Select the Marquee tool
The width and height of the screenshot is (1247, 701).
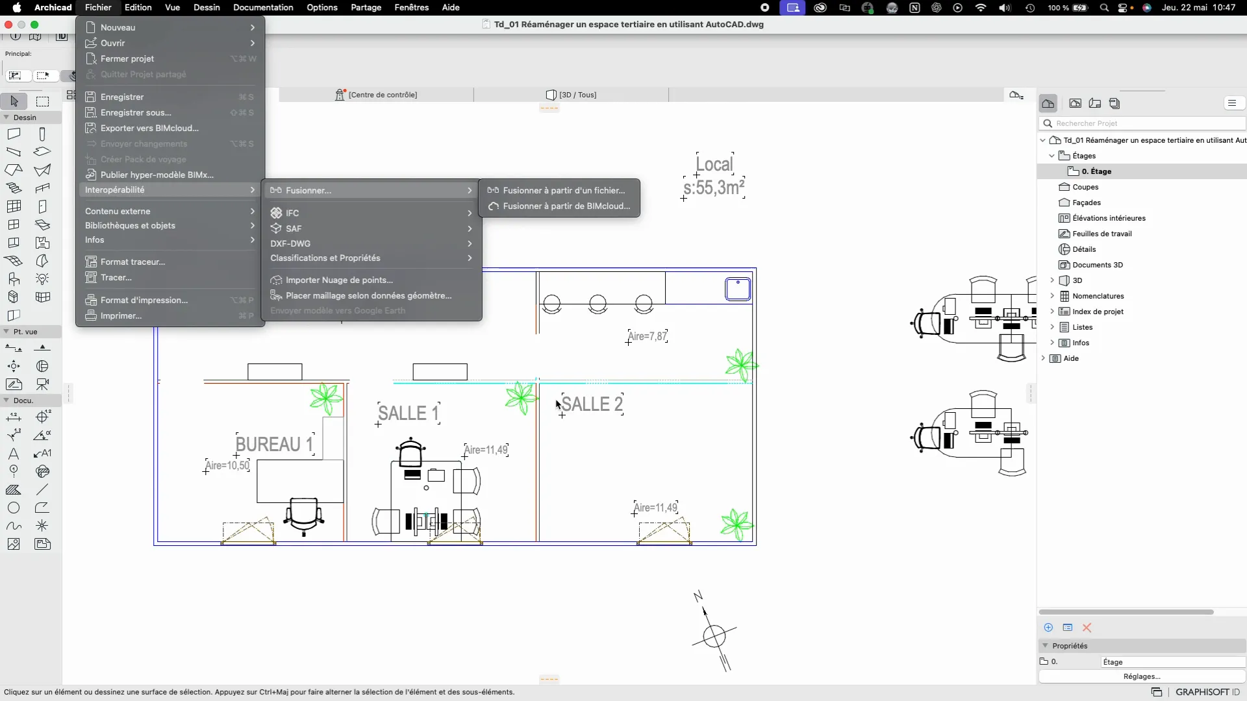tap(42, 101)
